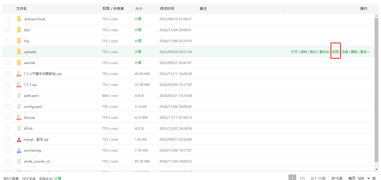Click the kill.sh script file icon
The width and height of the screenshot is (381, 180).
(19, 128)
